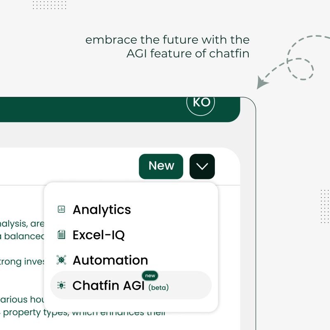Click the Chatfin AGI lightbulb icon

tap(61, 285)
